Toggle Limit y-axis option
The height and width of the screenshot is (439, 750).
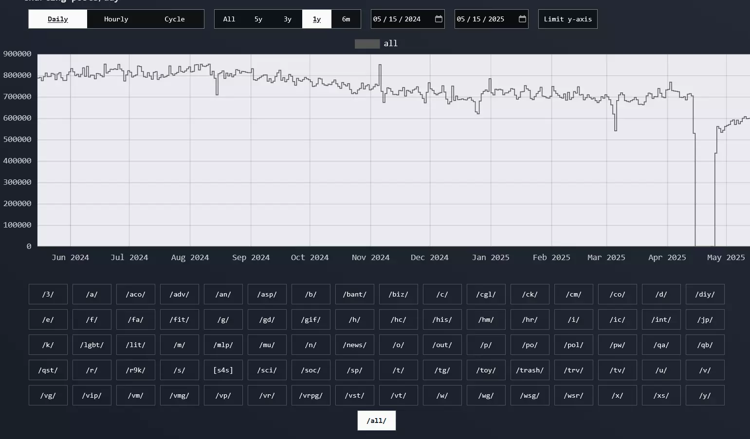point(568,19)
